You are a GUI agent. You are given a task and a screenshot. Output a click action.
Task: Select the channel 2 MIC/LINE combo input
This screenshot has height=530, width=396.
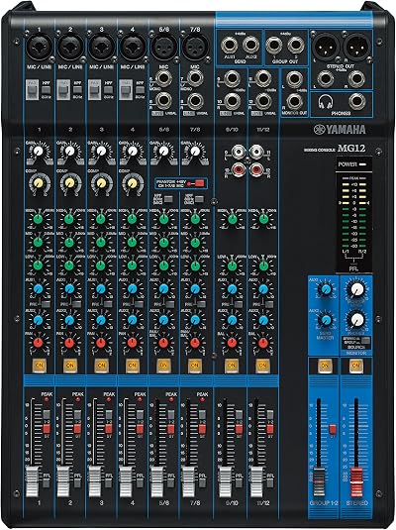(70, 47)
